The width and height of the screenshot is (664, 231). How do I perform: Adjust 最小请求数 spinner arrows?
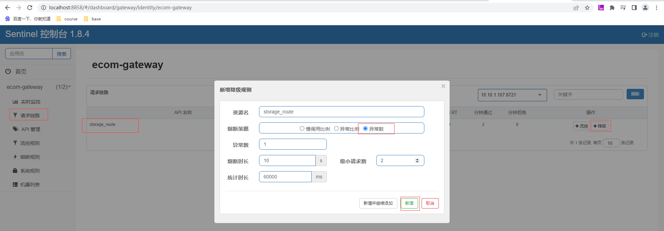point(417,160)
